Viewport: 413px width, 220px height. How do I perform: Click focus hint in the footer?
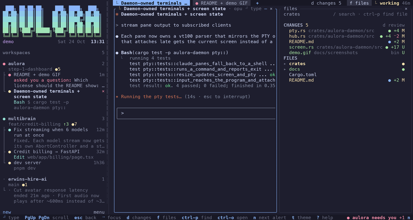[x=112, y=218]
